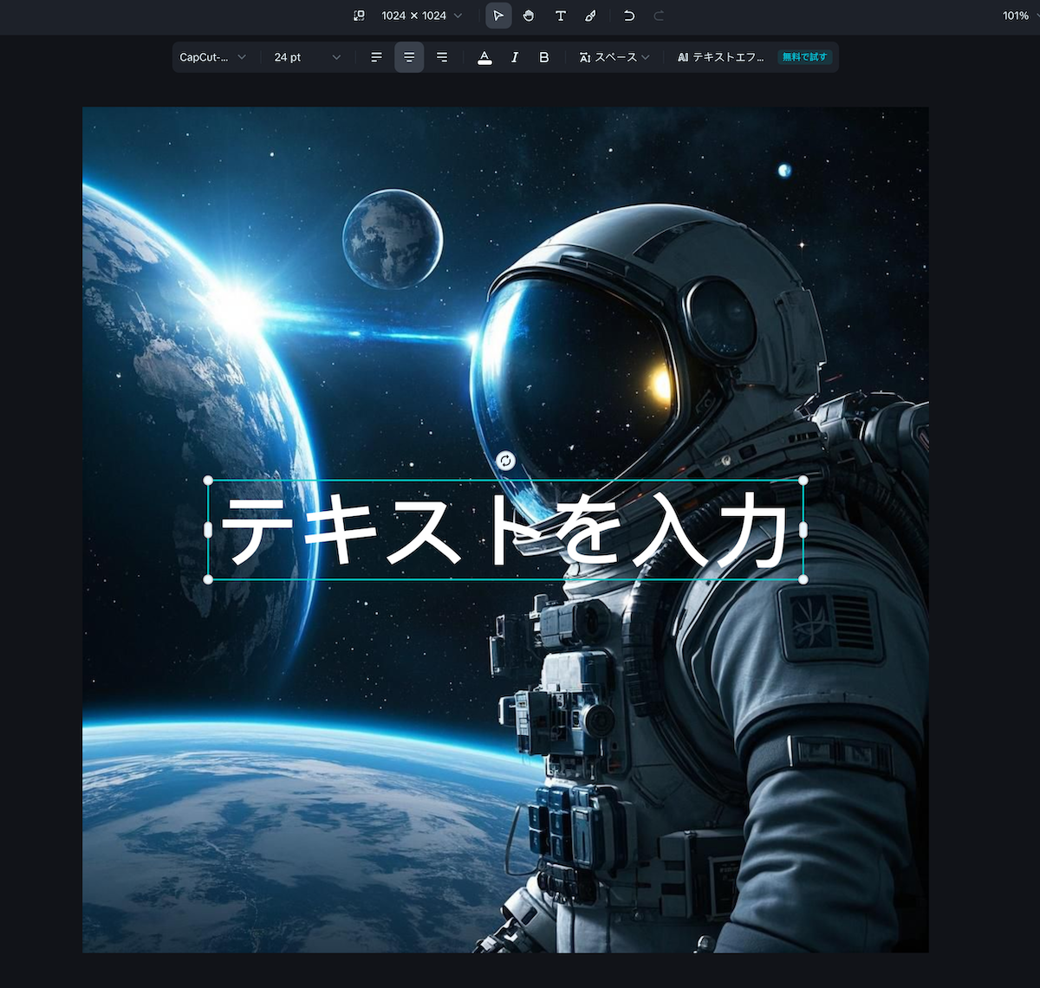Redo the last action
1040x988 pixels.
pos(658,16)
